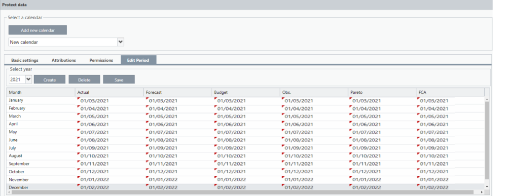Click the horizontal scrollbar left arrow

(9, 192)
